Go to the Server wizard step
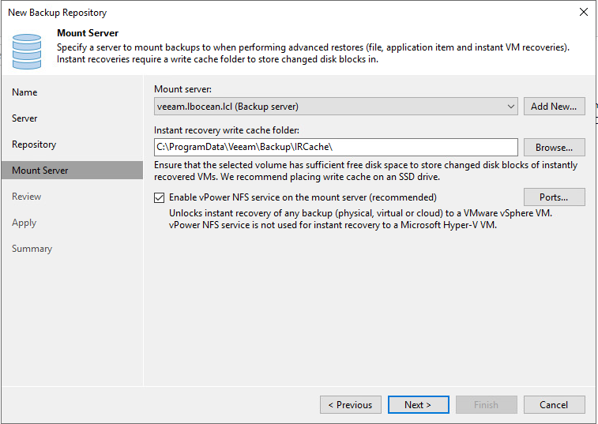Screen dimensions: 598x424 24,118
